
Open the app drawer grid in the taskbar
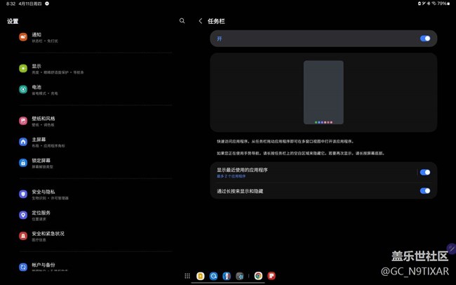187,276
